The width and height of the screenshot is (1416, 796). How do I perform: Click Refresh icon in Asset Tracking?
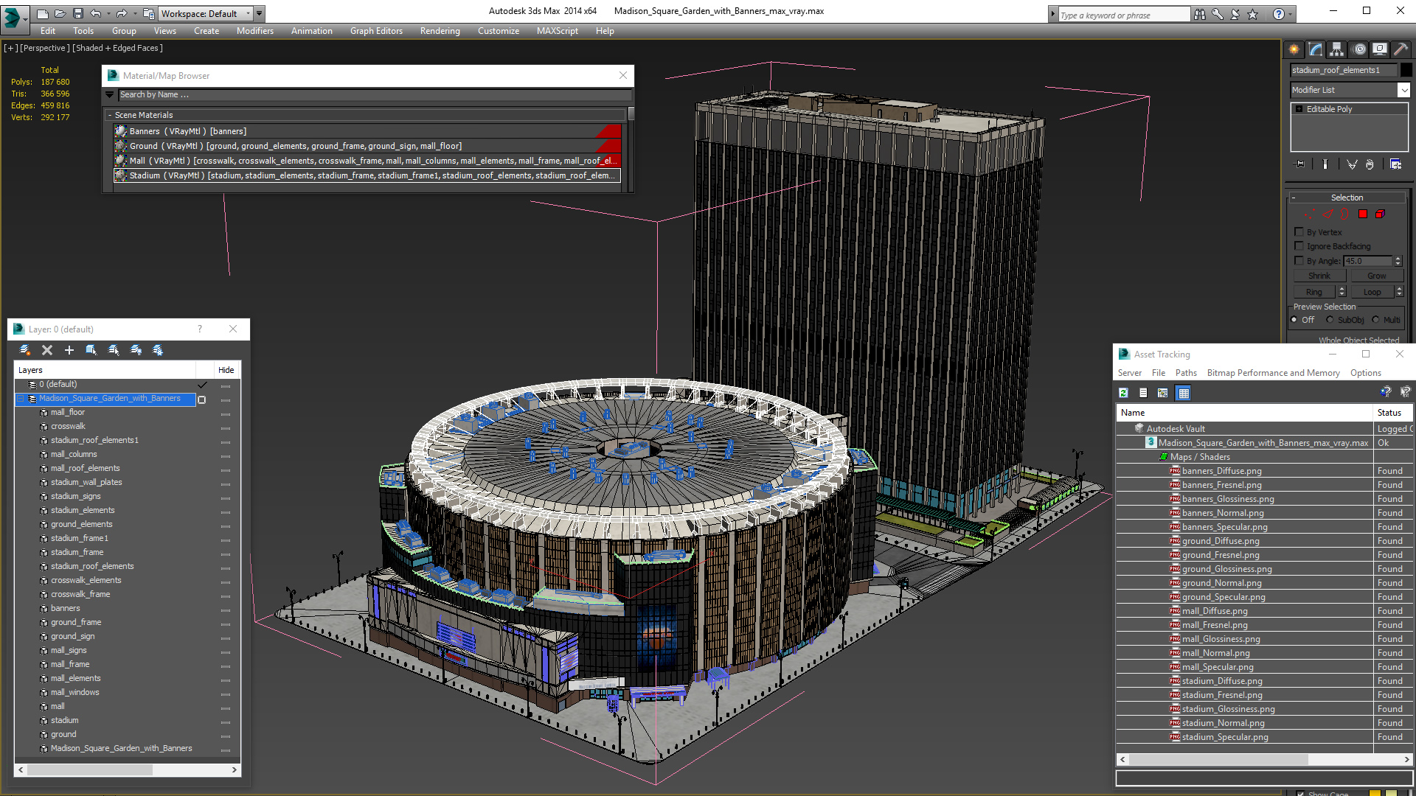1123,393
